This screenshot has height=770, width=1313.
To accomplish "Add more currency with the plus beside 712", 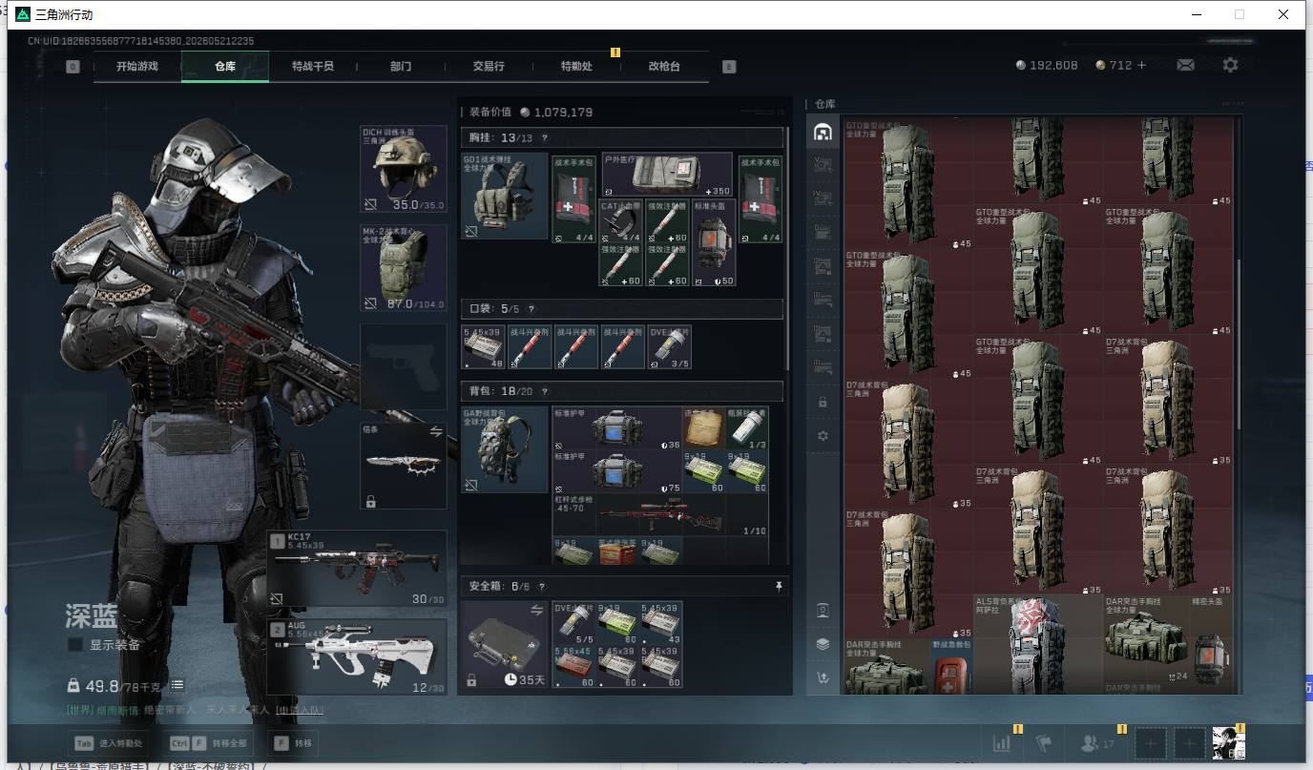I will click(1141, 65).
